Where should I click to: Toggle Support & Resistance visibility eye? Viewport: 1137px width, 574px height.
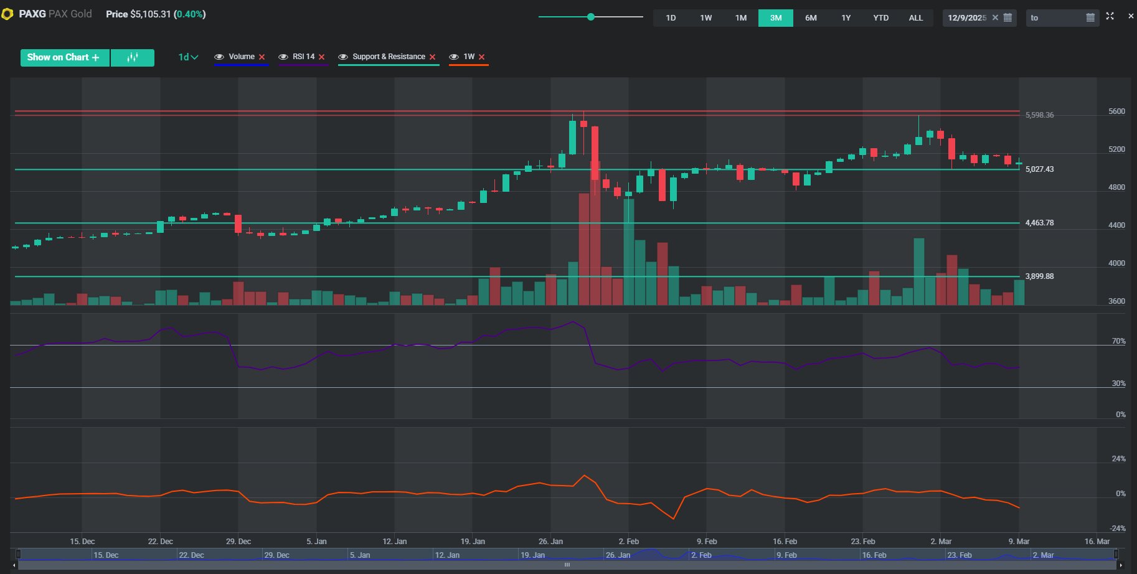pos(343,57)
